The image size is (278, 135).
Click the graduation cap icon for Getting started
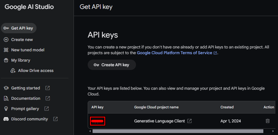pyautogui.click(x=6, y=88)
